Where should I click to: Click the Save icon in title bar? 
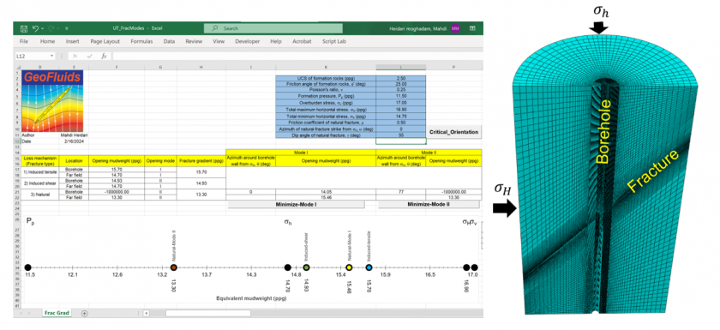(24, 28)
